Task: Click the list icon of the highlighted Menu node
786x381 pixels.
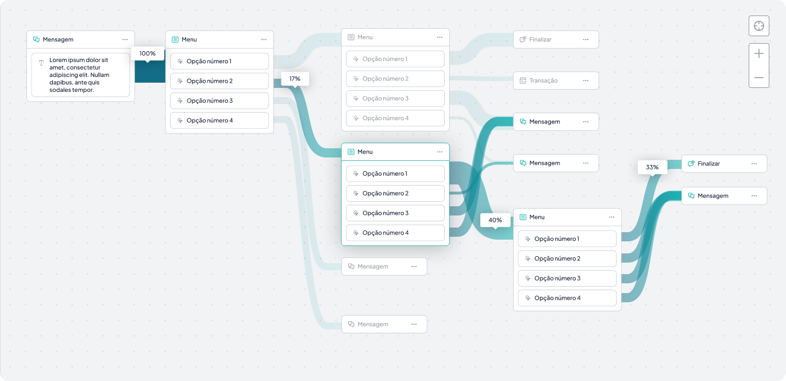Action: 351,152
